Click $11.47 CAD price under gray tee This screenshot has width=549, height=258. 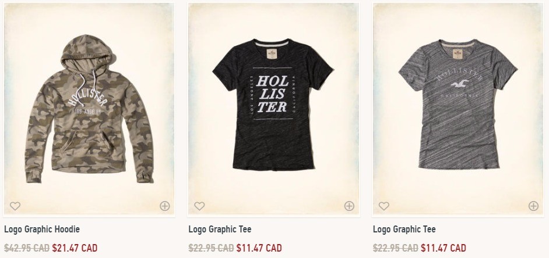[x=443, y=248]
